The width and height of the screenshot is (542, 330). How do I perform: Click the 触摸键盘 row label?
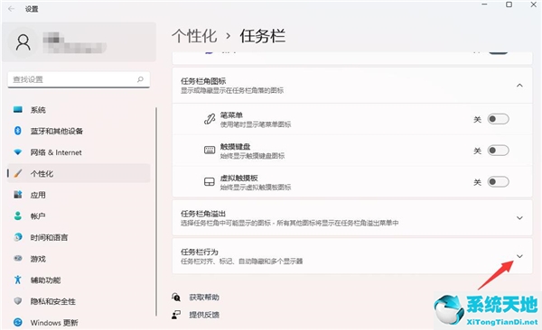235,147
